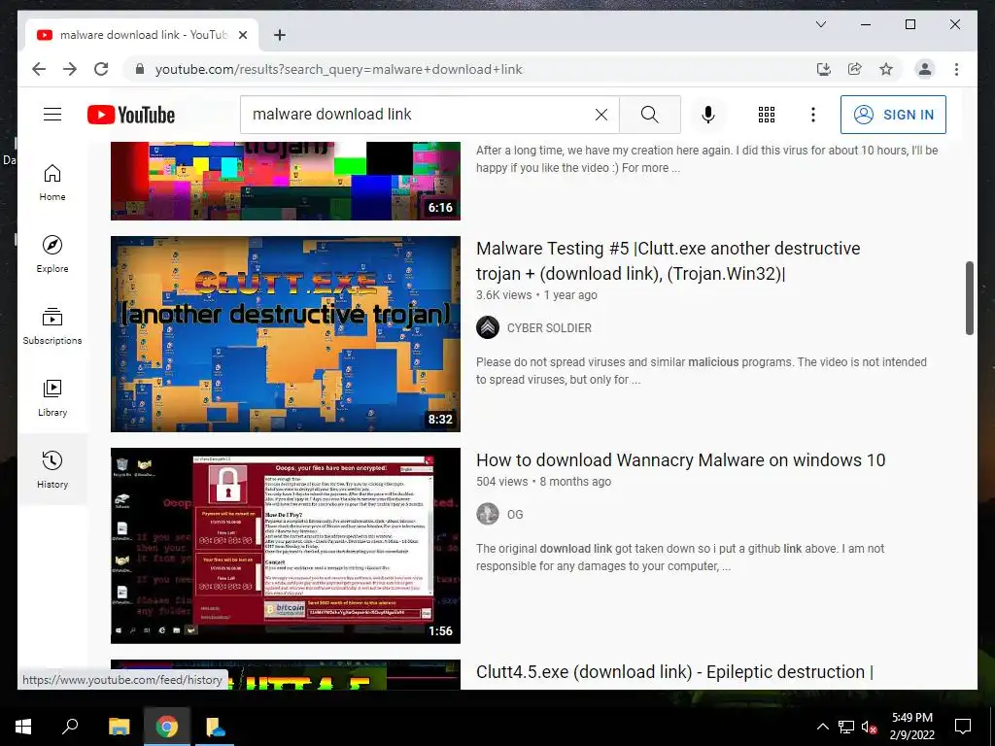
Task: Open Explore in the sidebar
Action: click(x=52, y=254)
